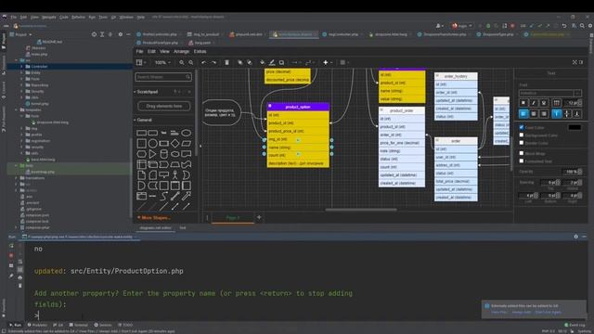Select the diamond shape in General
This screenshot has height=334, width=594.
click(x=174, y=144)
